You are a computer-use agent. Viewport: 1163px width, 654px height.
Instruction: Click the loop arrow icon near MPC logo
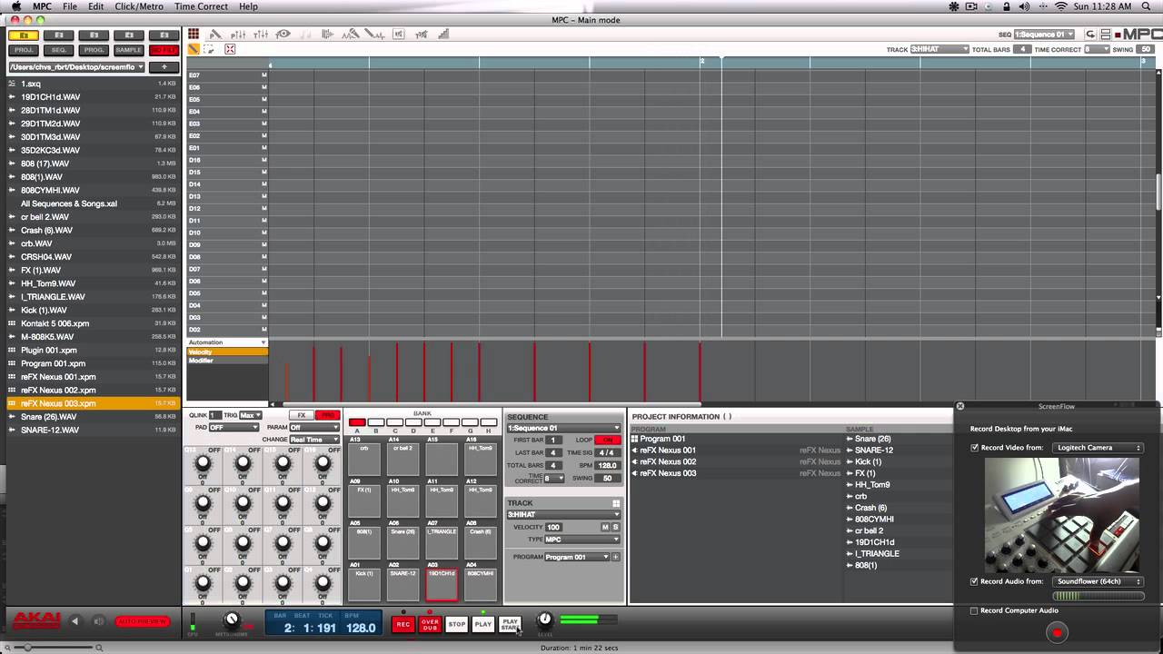click(1090, 35)
